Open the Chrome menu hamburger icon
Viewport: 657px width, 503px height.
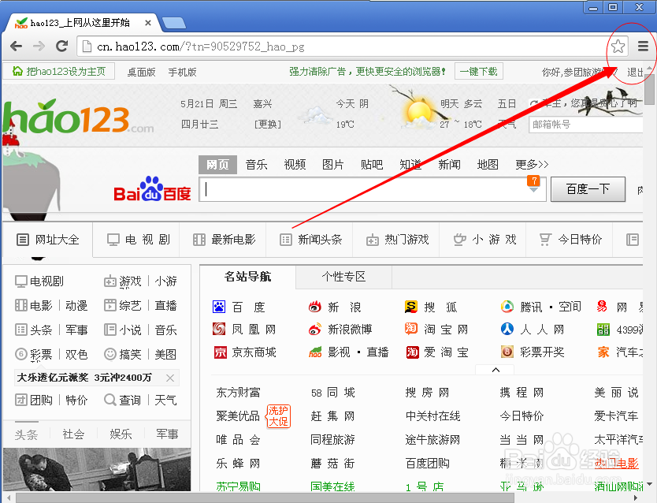643,46
